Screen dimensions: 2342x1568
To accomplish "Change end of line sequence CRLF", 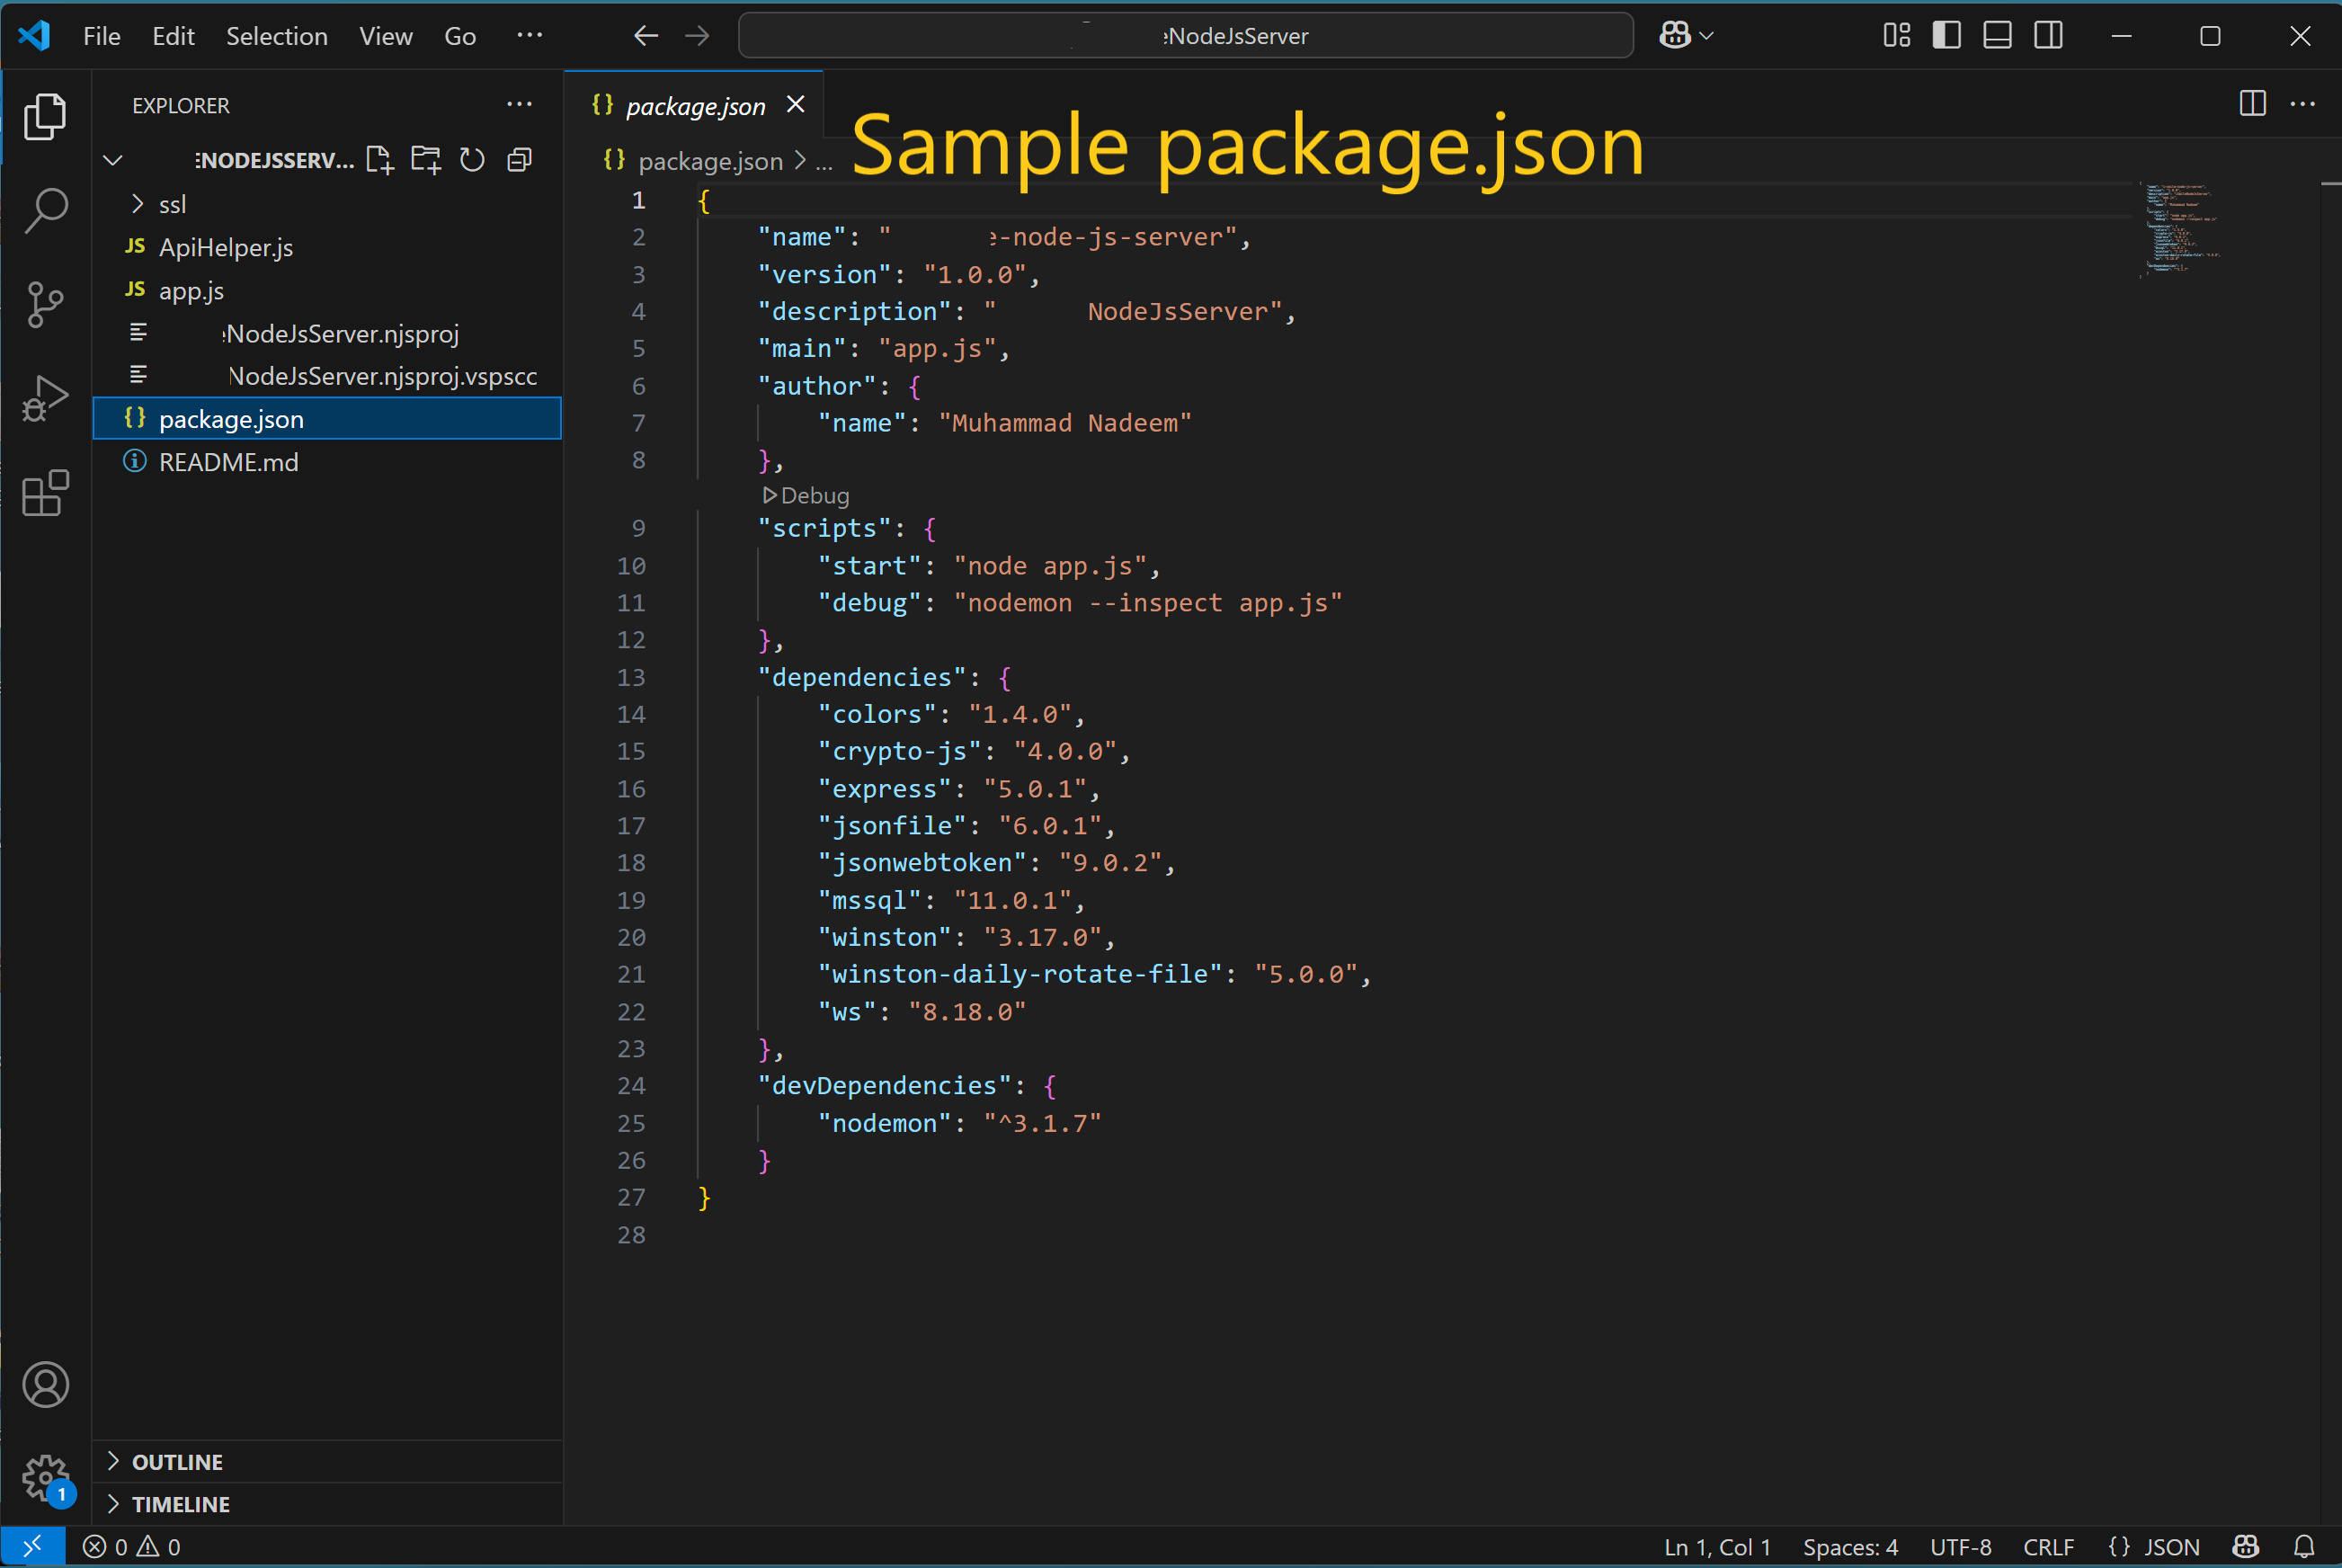I will coord(2048,1547).
